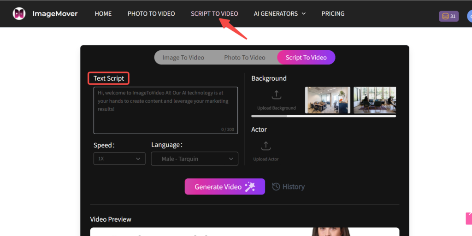Switch to the Photo To Video pill tab

(x=245, y=58)
